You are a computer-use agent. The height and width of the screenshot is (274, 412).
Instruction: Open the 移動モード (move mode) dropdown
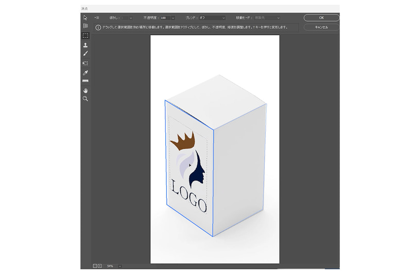pos(267,18)
